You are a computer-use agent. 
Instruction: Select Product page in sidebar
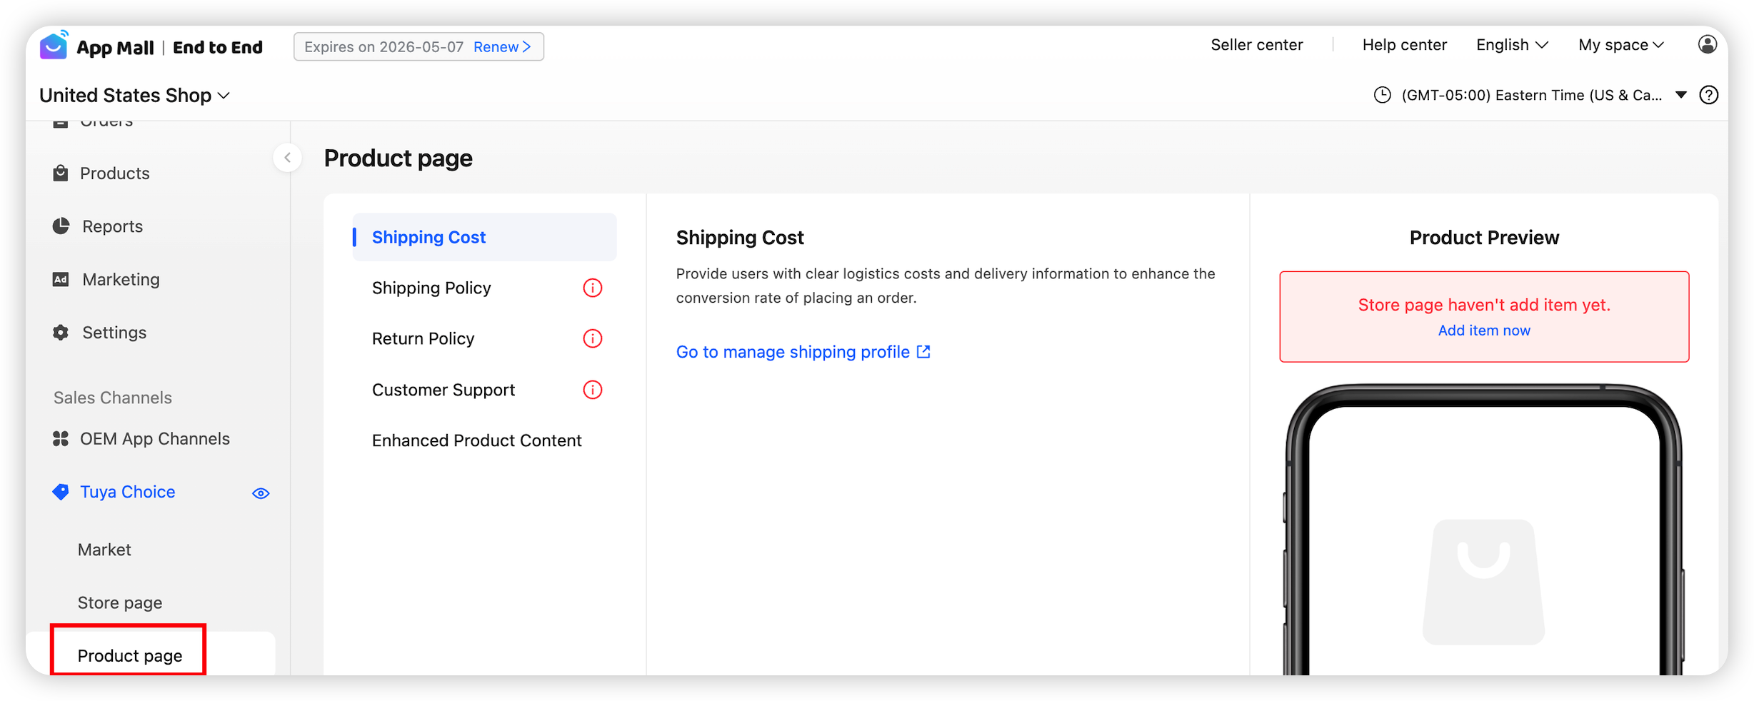click(x=130, y=655)
